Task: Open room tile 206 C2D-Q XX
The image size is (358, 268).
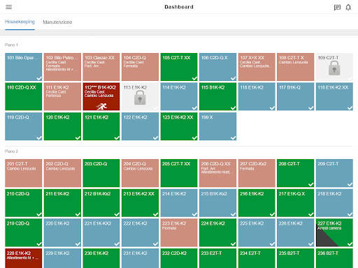Action: [x=217, y=173]
